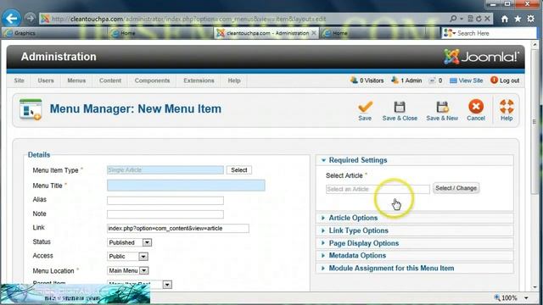Expand Link Type Options
The image size is (543, 305).
(x=414, y=230)
